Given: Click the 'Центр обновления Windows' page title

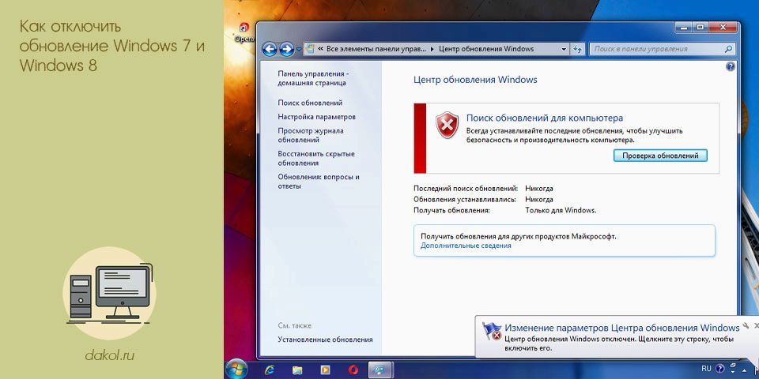Looking at the screenshot, I should tap(475, 80).
